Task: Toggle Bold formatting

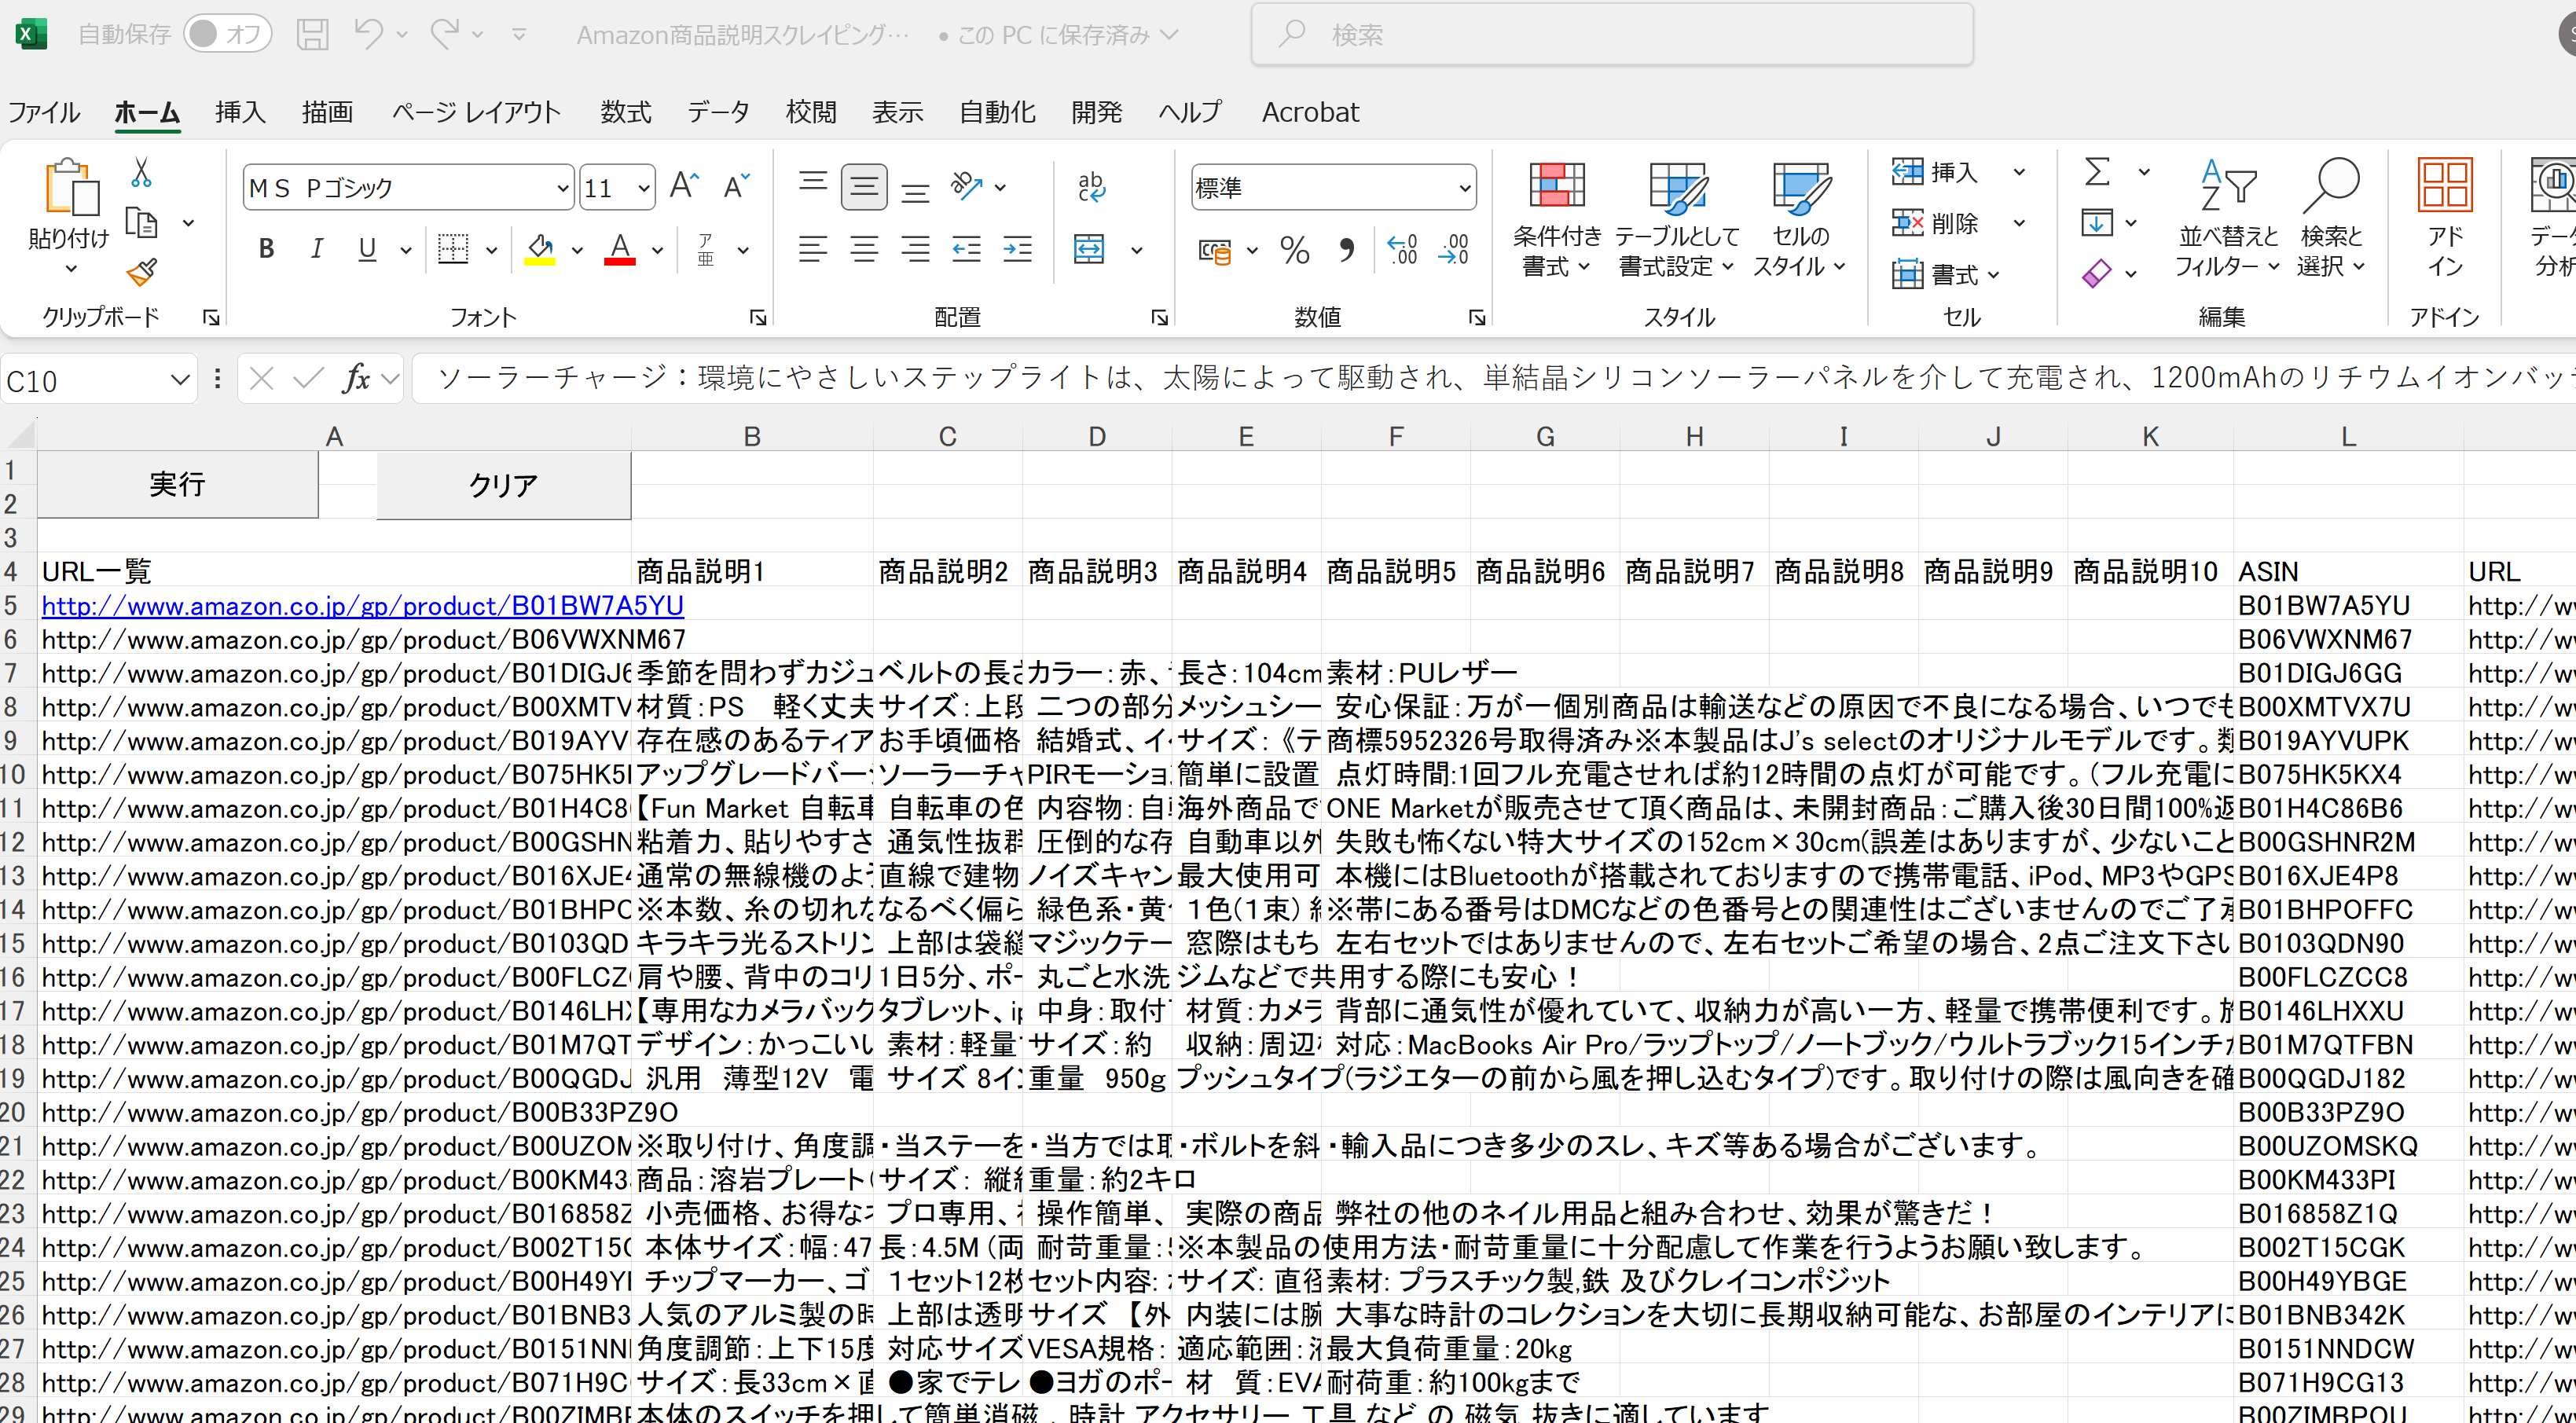Action: tap(266, 249)
